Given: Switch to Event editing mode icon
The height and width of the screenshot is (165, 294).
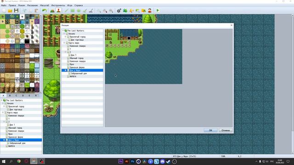Looking at the screenshot, I should pos(58,11).
